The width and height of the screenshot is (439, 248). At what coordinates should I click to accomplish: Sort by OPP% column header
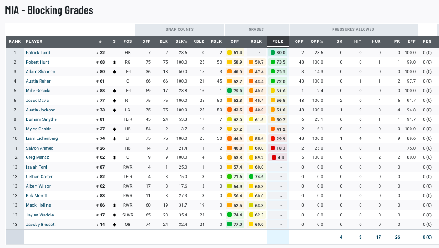coord(317,41)
